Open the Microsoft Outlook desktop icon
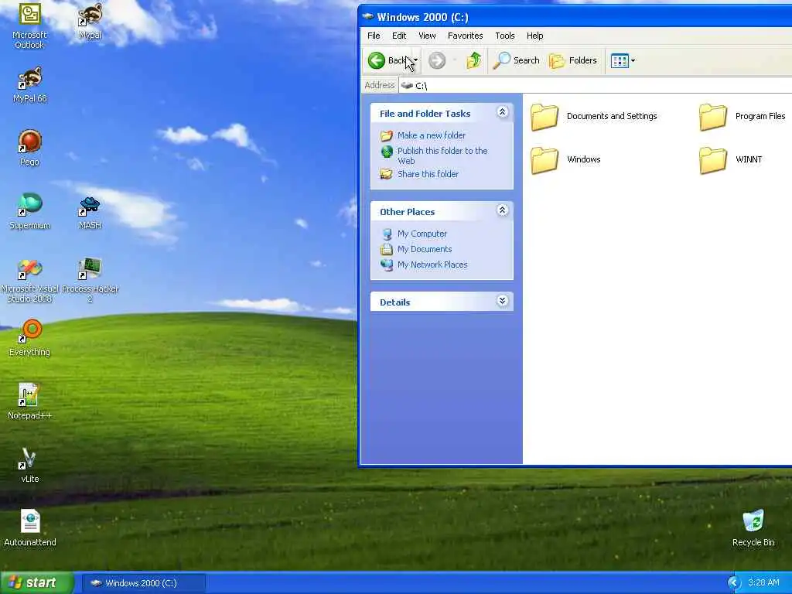 30,26
